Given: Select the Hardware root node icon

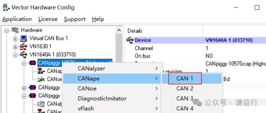Looking at the screenshot, I should point(15,30).
